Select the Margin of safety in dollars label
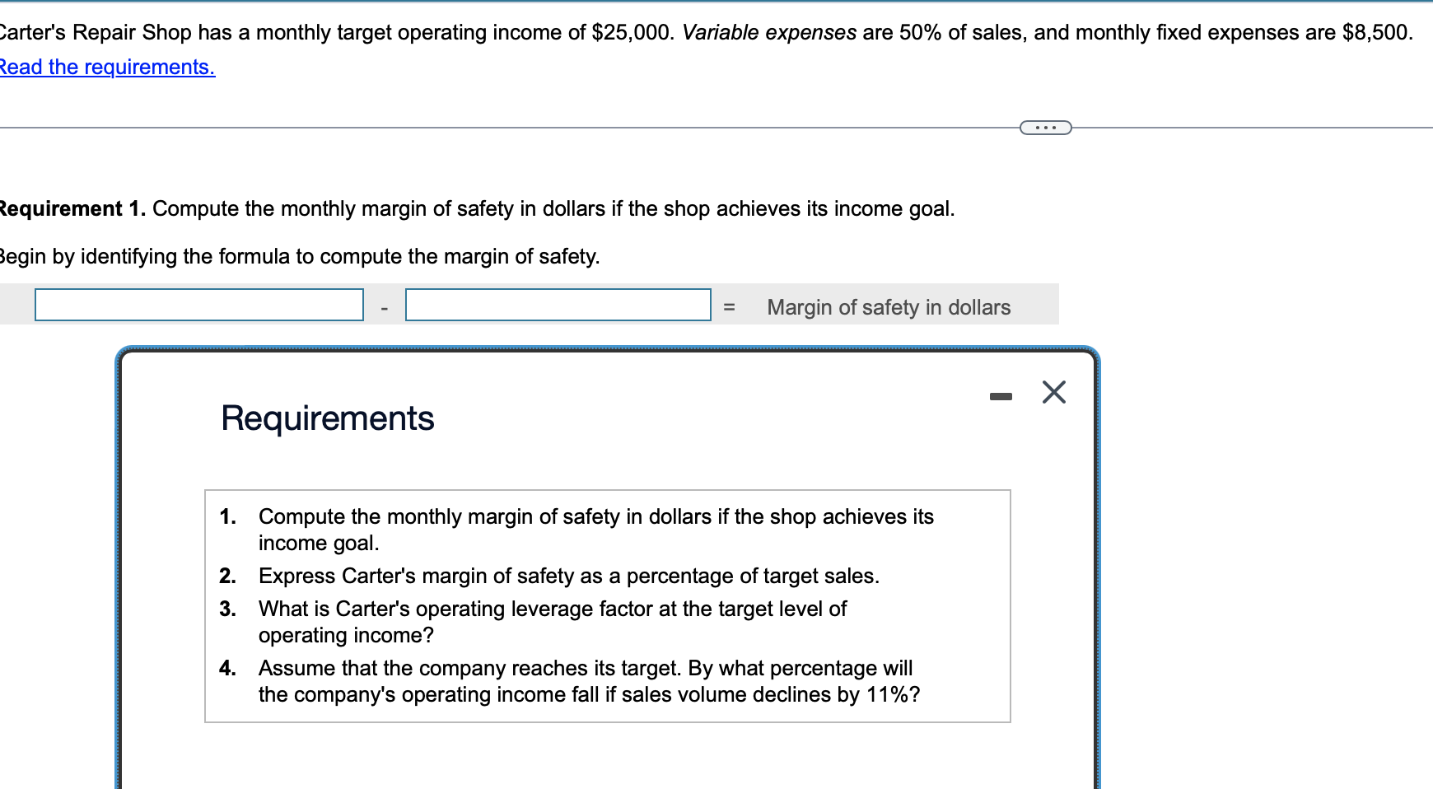1433x789 pixels. point(888,307)
